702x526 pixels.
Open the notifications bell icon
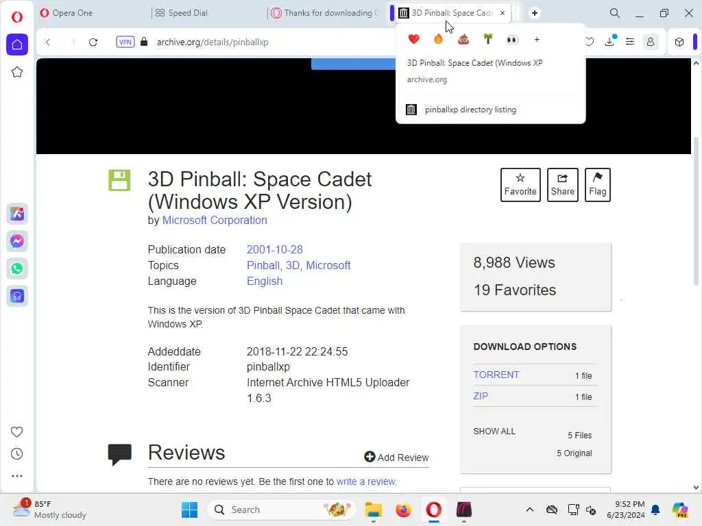click(655, 510)
